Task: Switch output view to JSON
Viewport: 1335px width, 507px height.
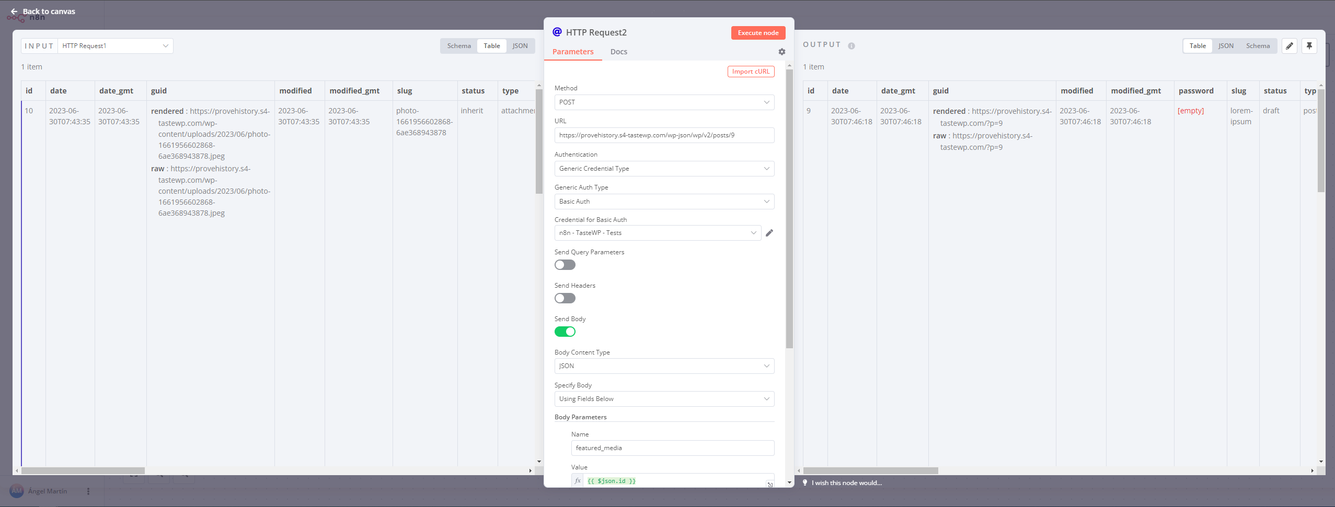Action: [x=1226, y=46]
